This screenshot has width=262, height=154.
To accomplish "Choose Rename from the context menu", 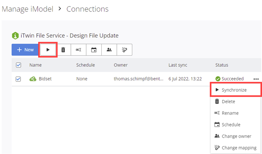I will click(236, 113).
